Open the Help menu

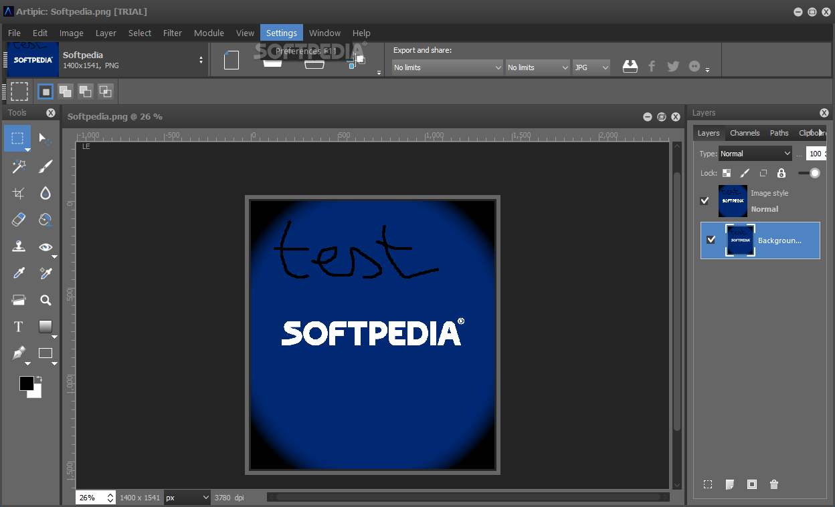pos(361,33)
